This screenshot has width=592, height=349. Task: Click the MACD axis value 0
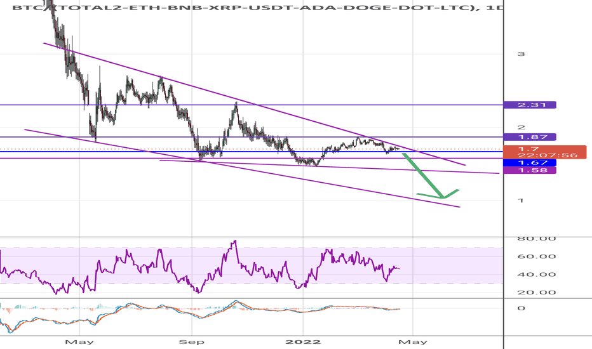pyautogui.click(x=521, y=308)
